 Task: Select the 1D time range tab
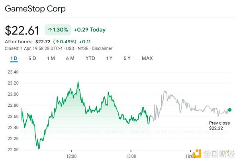14,59
